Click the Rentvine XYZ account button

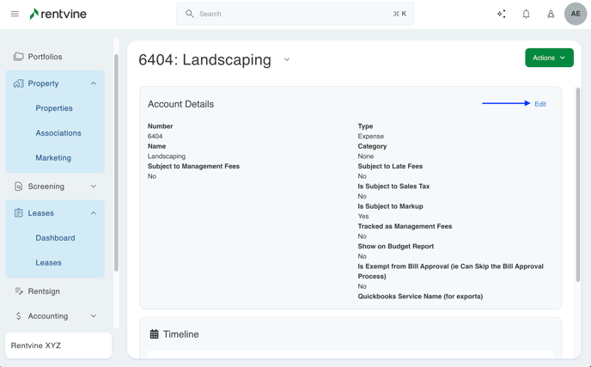[x=58, y=346]
